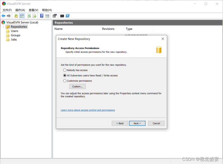This screenshot has height=164, width=223.
Task: Click the Up one level folder icon
Action: pyautogui.click(x=16, y=16)
